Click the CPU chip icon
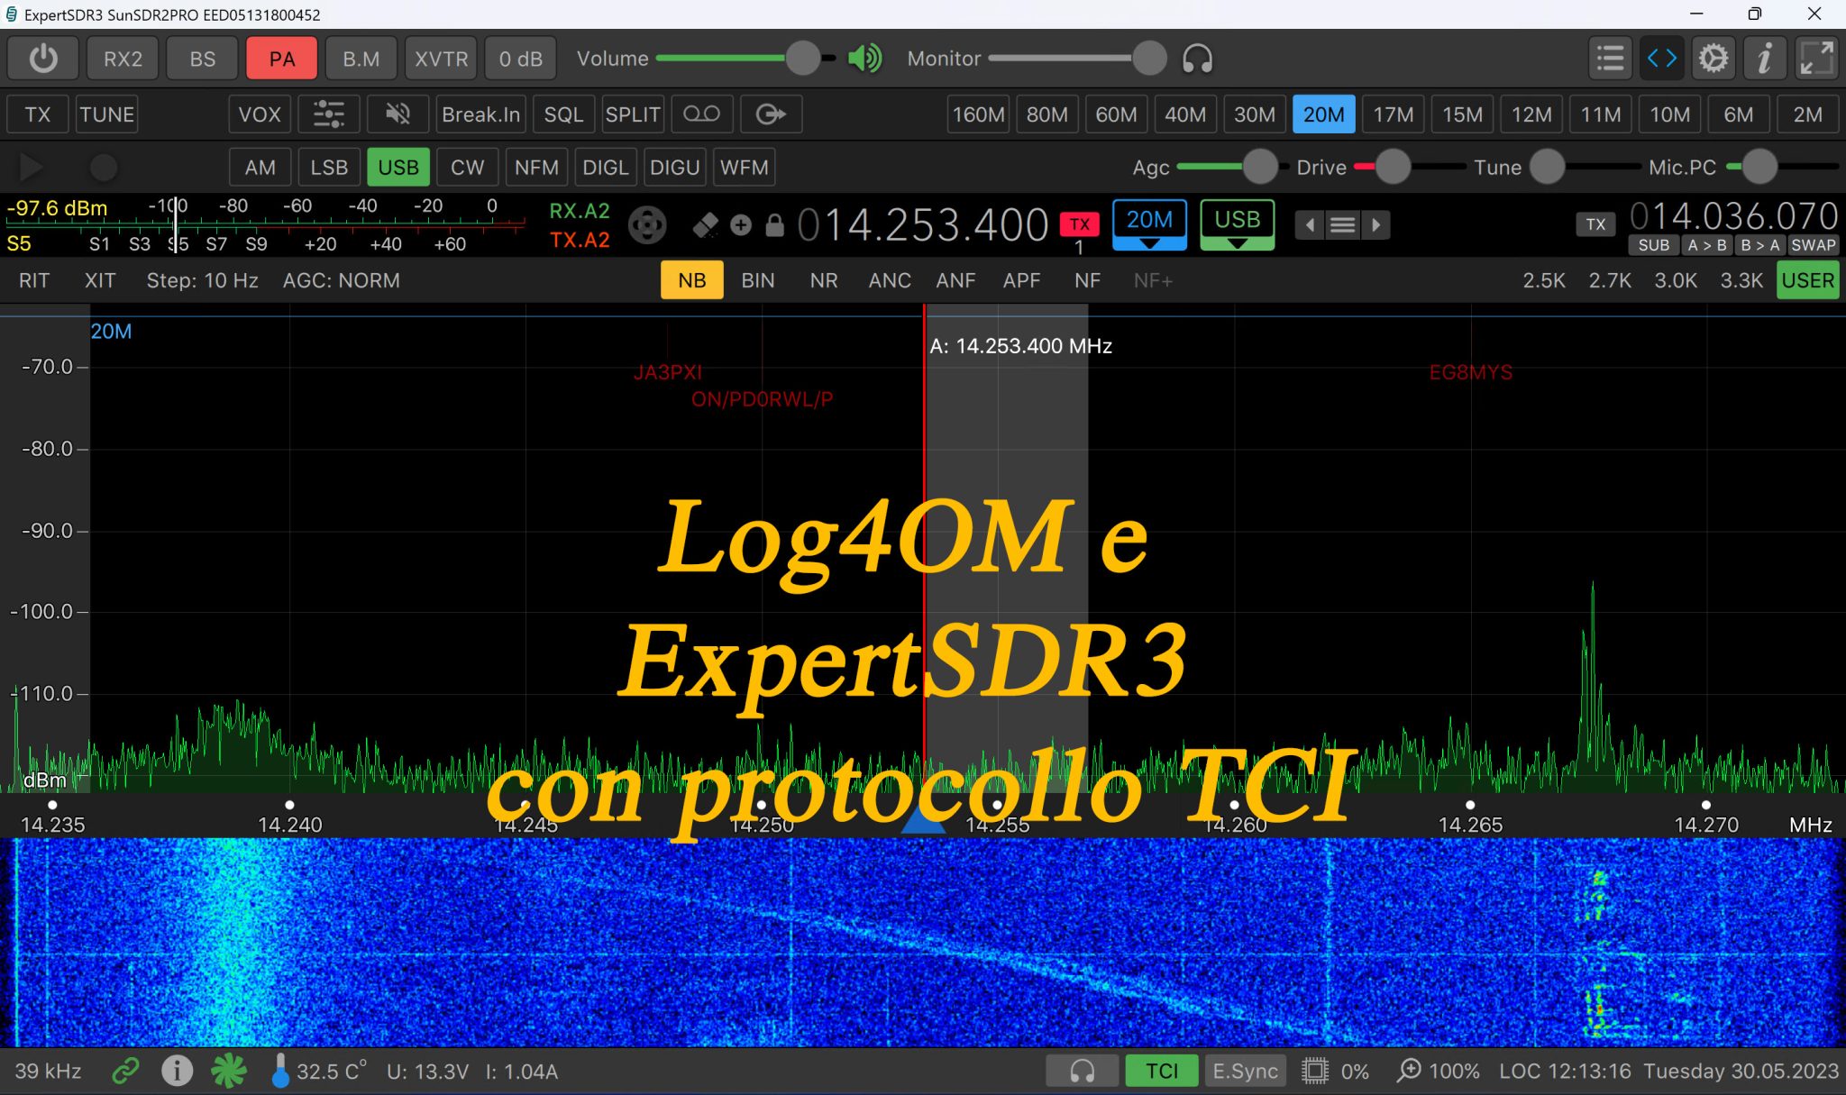This screenshot has height=1095, width=1846. coord(1315,1071)
